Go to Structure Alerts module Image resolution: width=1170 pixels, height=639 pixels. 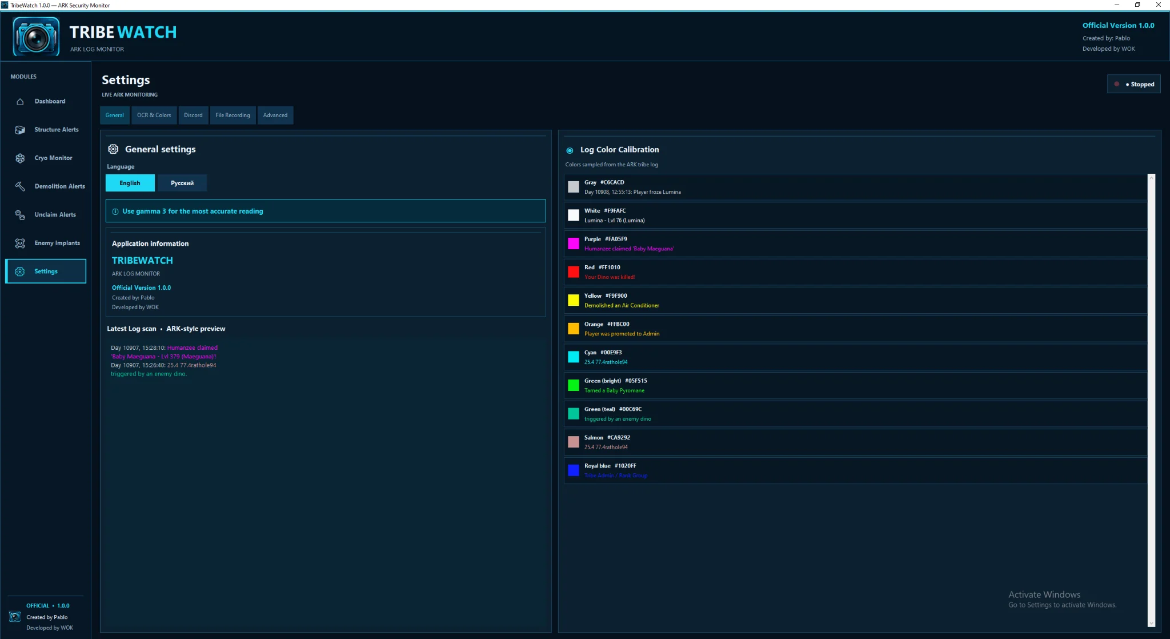[x=46, y=130]
